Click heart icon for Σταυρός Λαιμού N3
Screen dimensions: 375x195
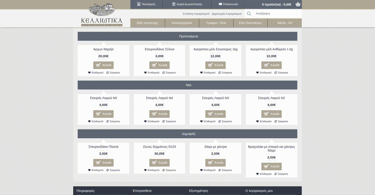point(202,121)
